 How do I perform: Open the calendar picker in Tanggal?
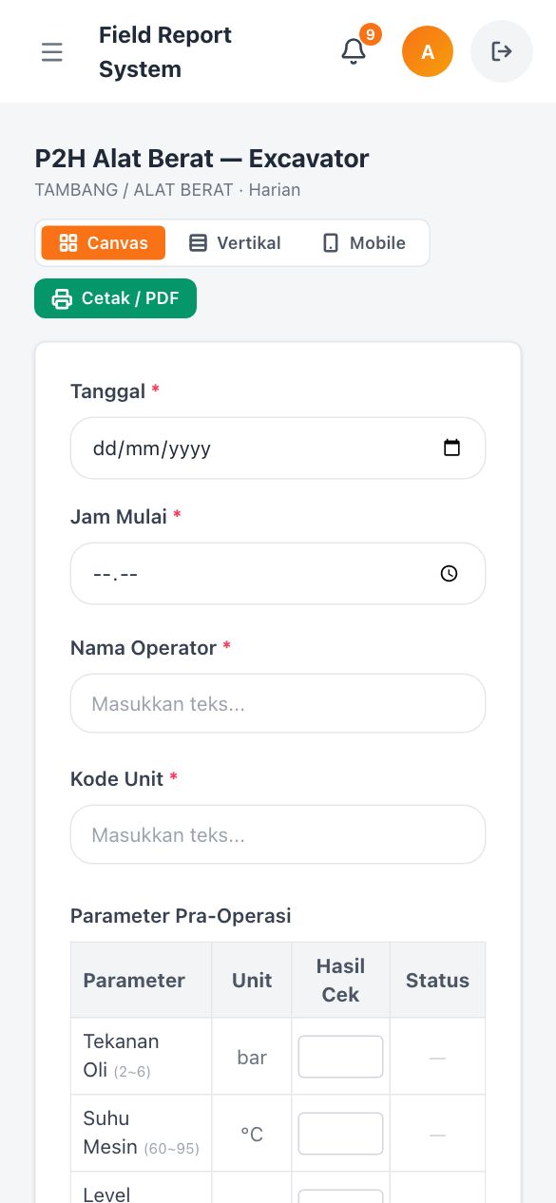pyautogui.click(x=452, y=448)
